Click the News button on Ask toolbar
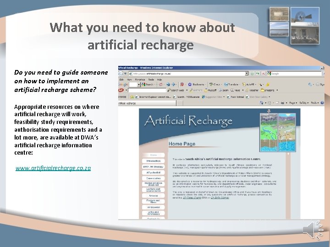 (235, 90)
